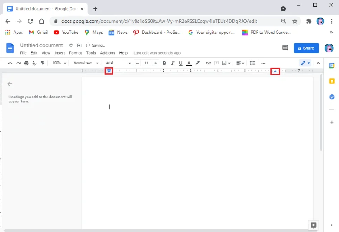The height and width of the screenshot is (232, 339).
Task: Open the Help menu
Action: coord(123,53)
